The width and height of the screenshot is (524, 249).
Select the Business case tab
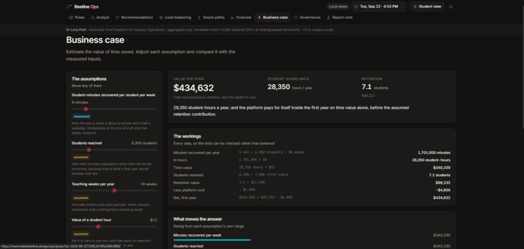(x=272, y=18)
